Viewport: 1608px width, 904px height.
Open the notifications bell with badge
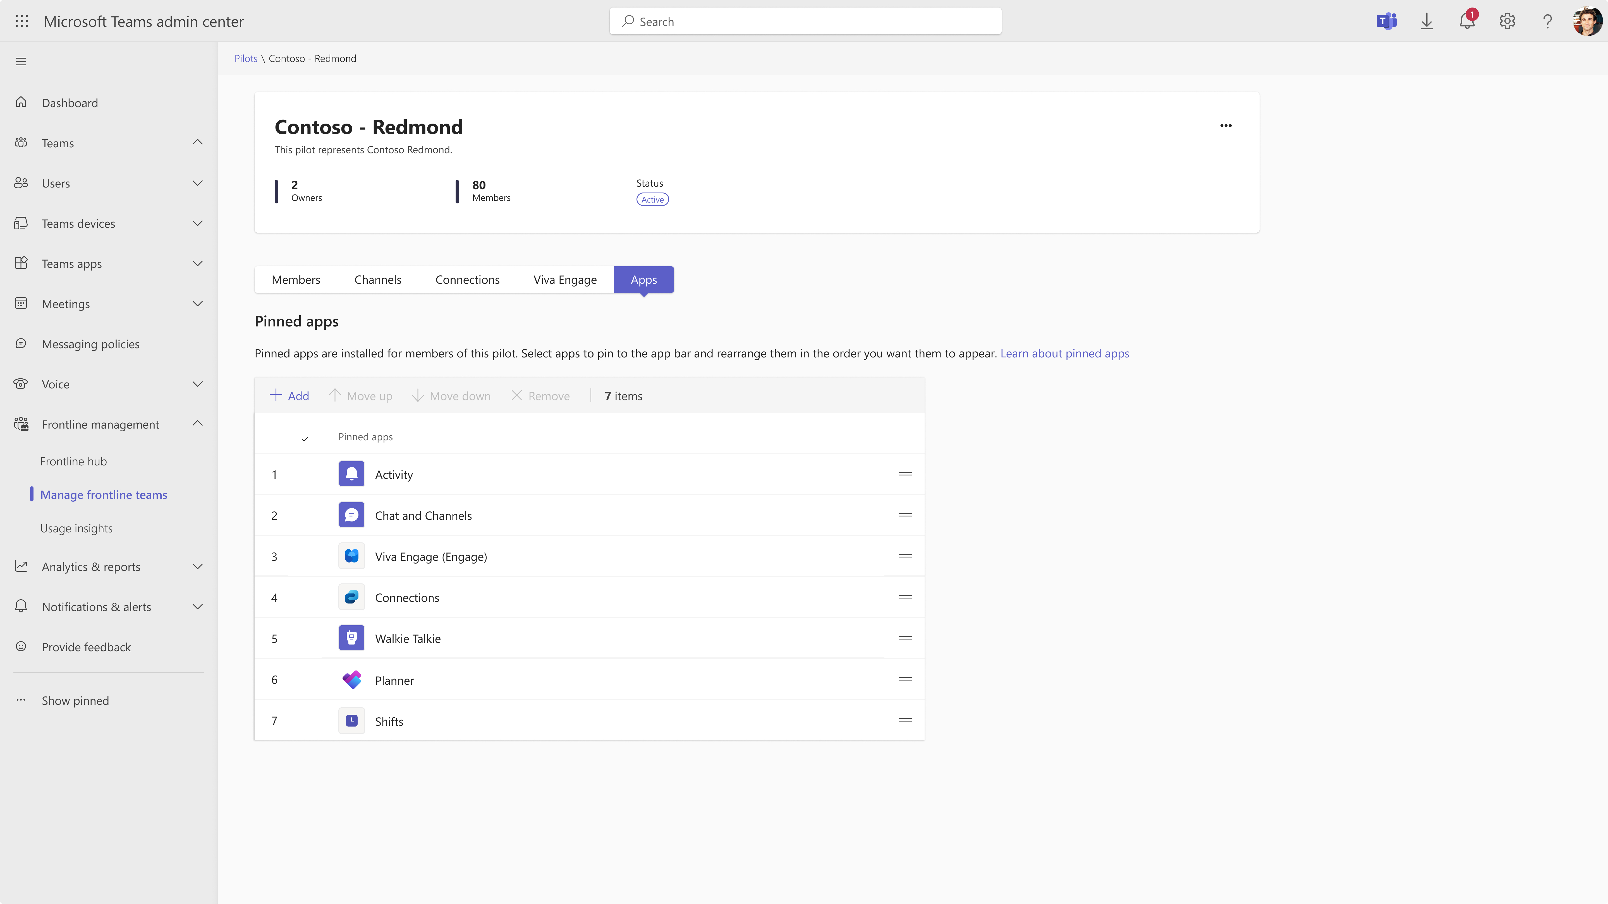1467,21
